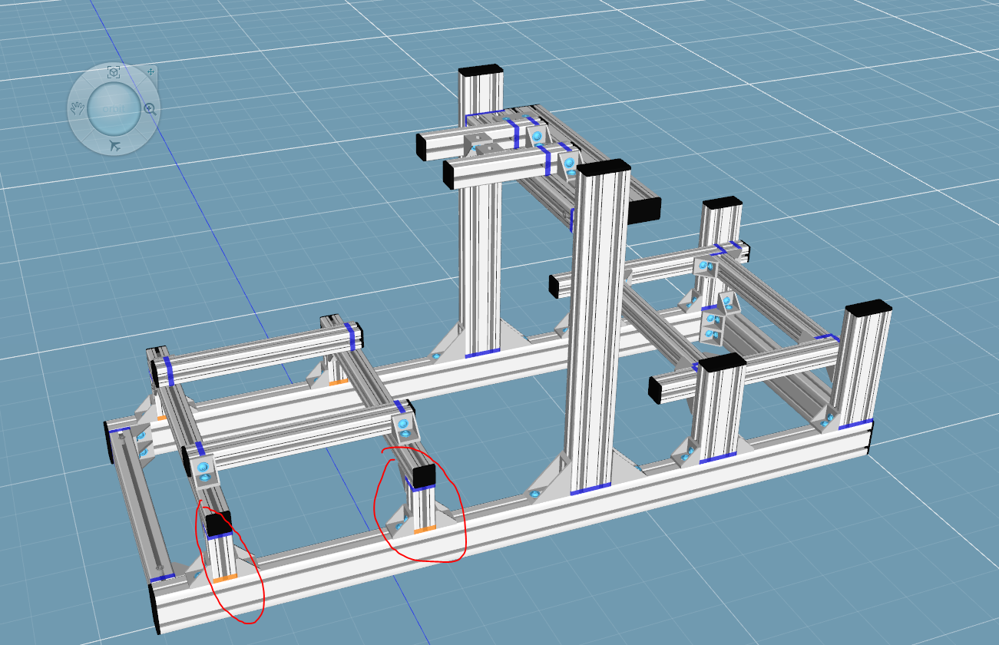This screenshot has height=645, width=999.
Task: Enable the fly mode airplane icon
Action: click(114, 146)
